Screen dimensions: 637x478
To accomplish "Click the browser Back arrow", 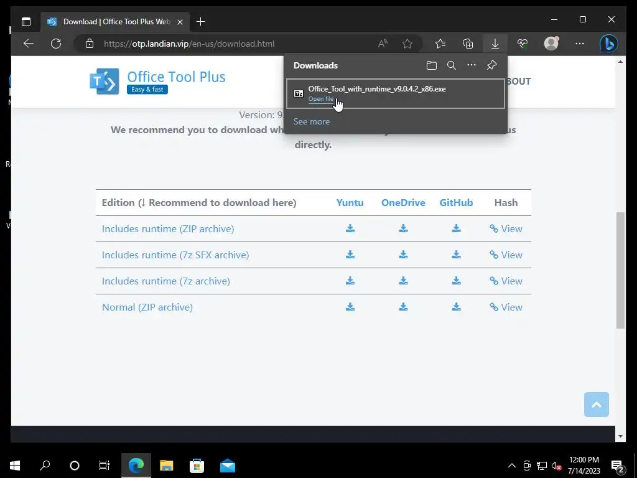I will [x=29, y=44].
